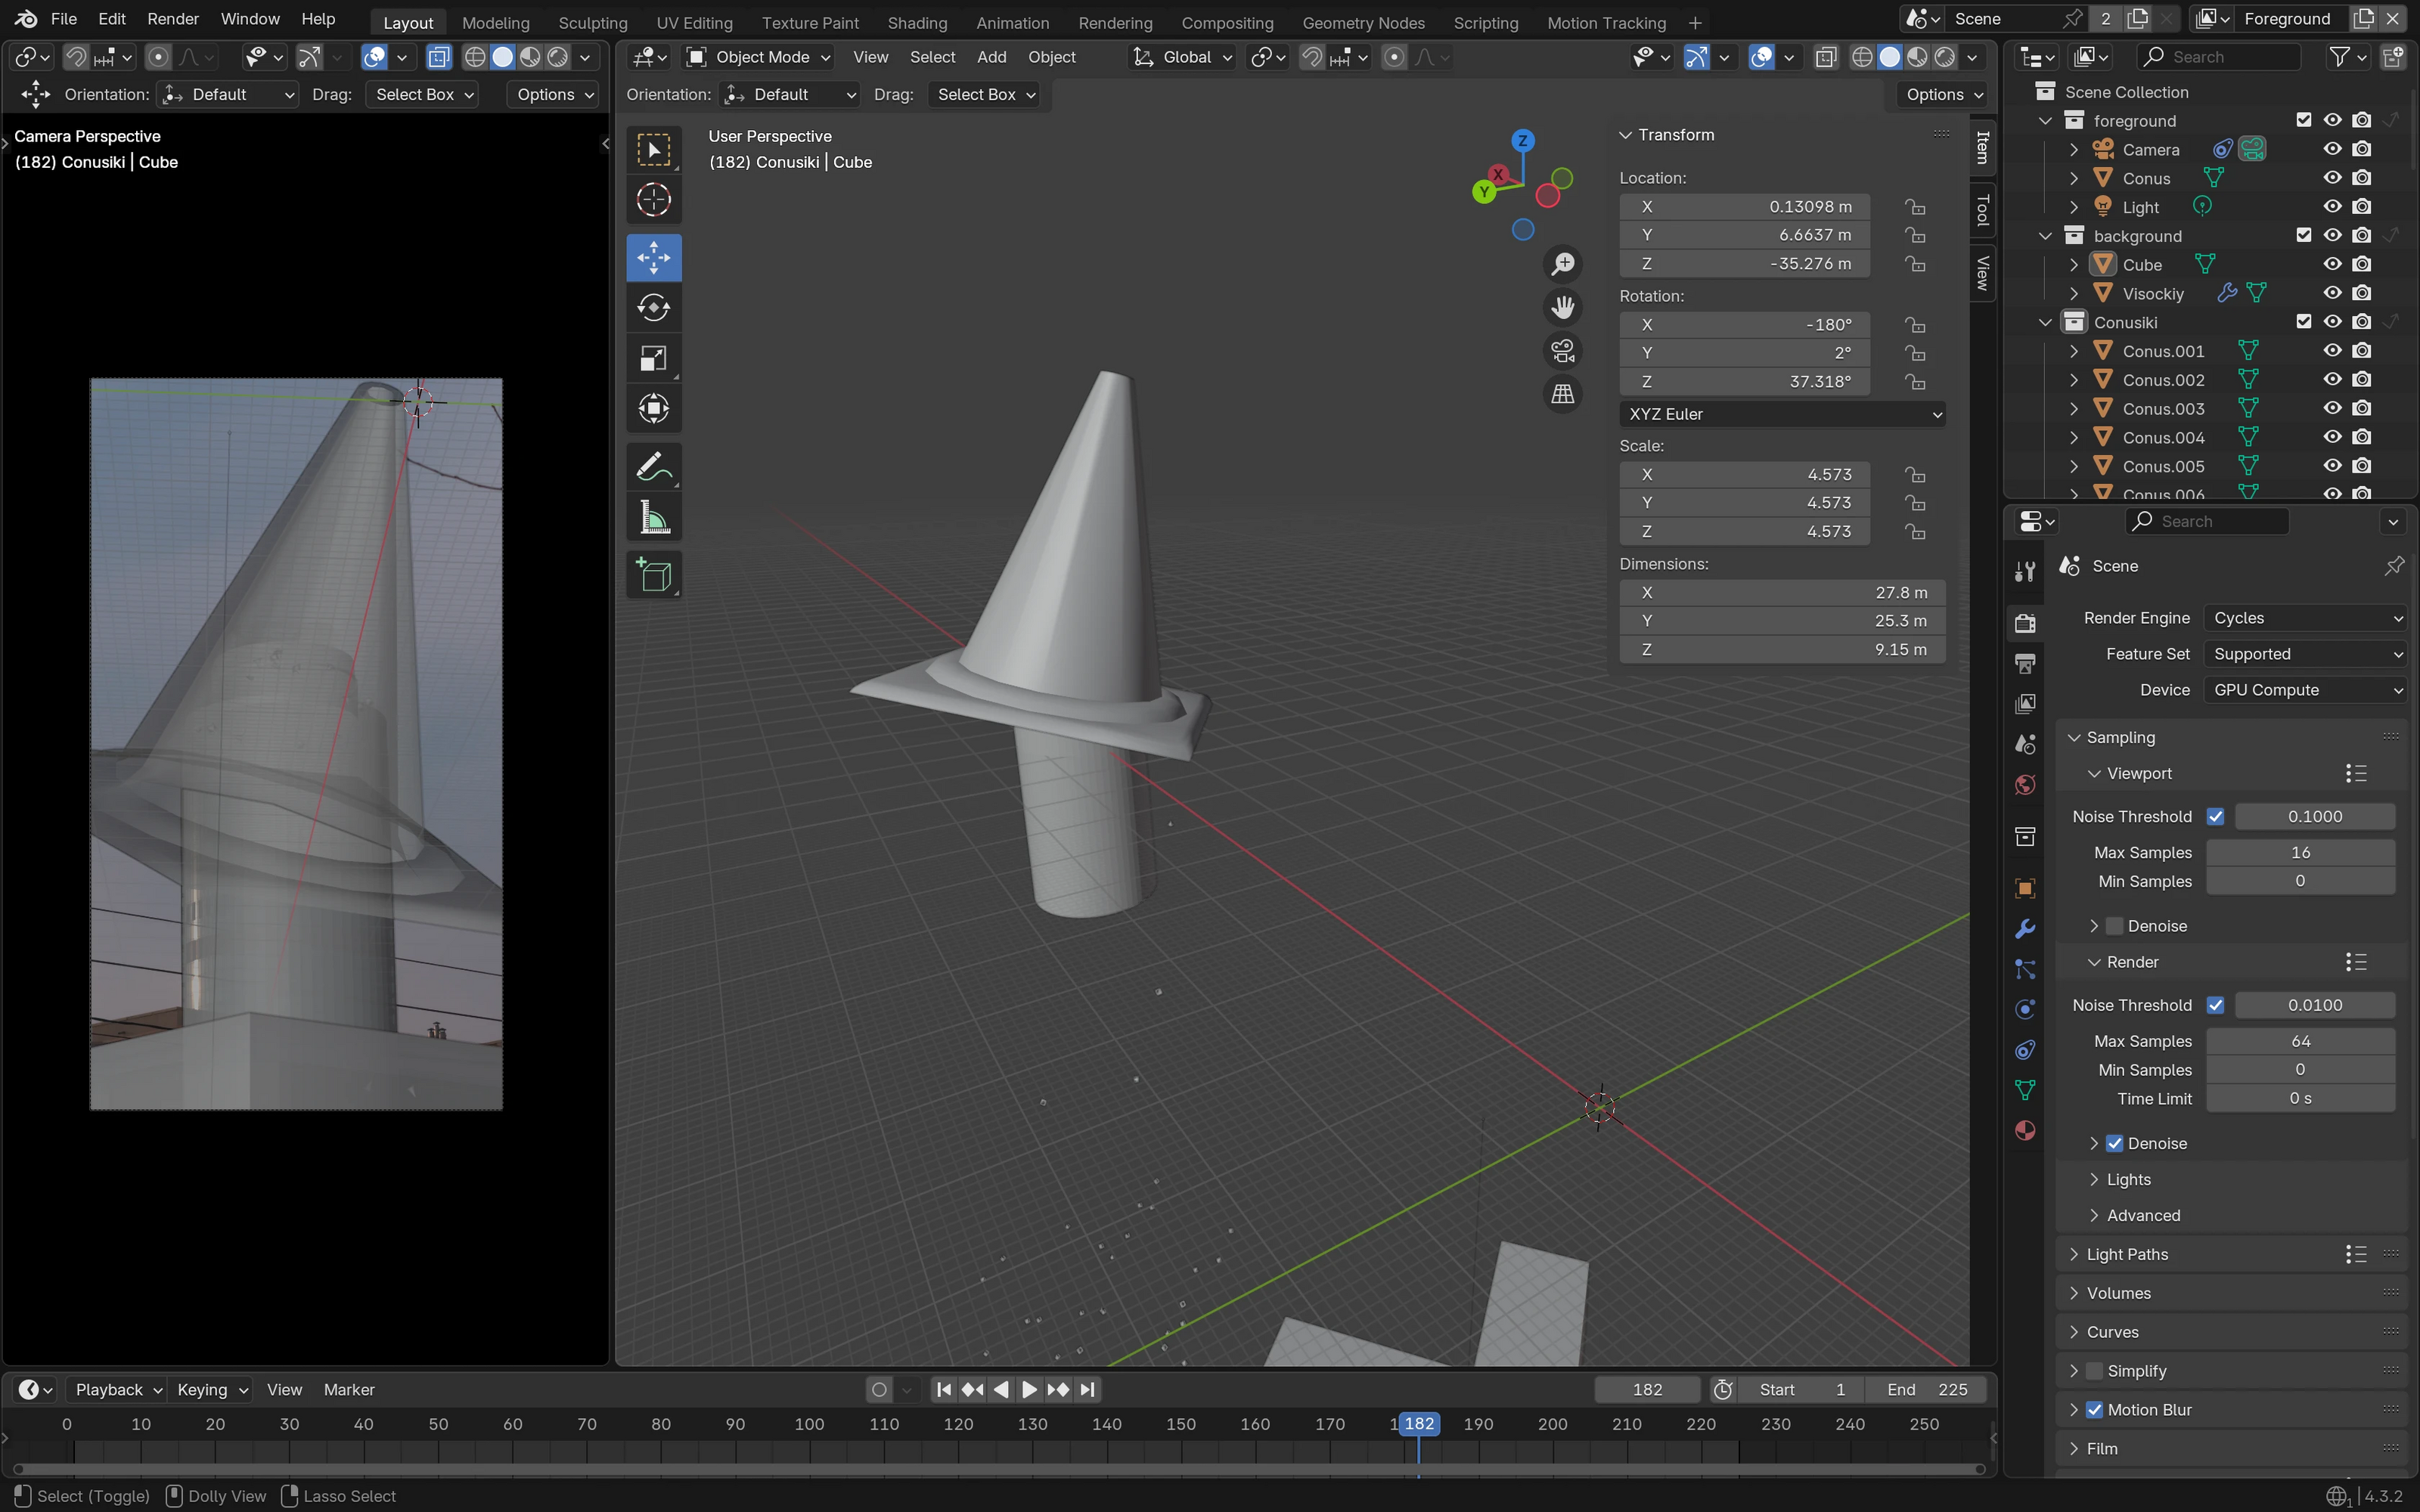The image size is (2420, 1512).
Task: Switch to orthographic view with the grid icon
Action: click(1562, 394)
